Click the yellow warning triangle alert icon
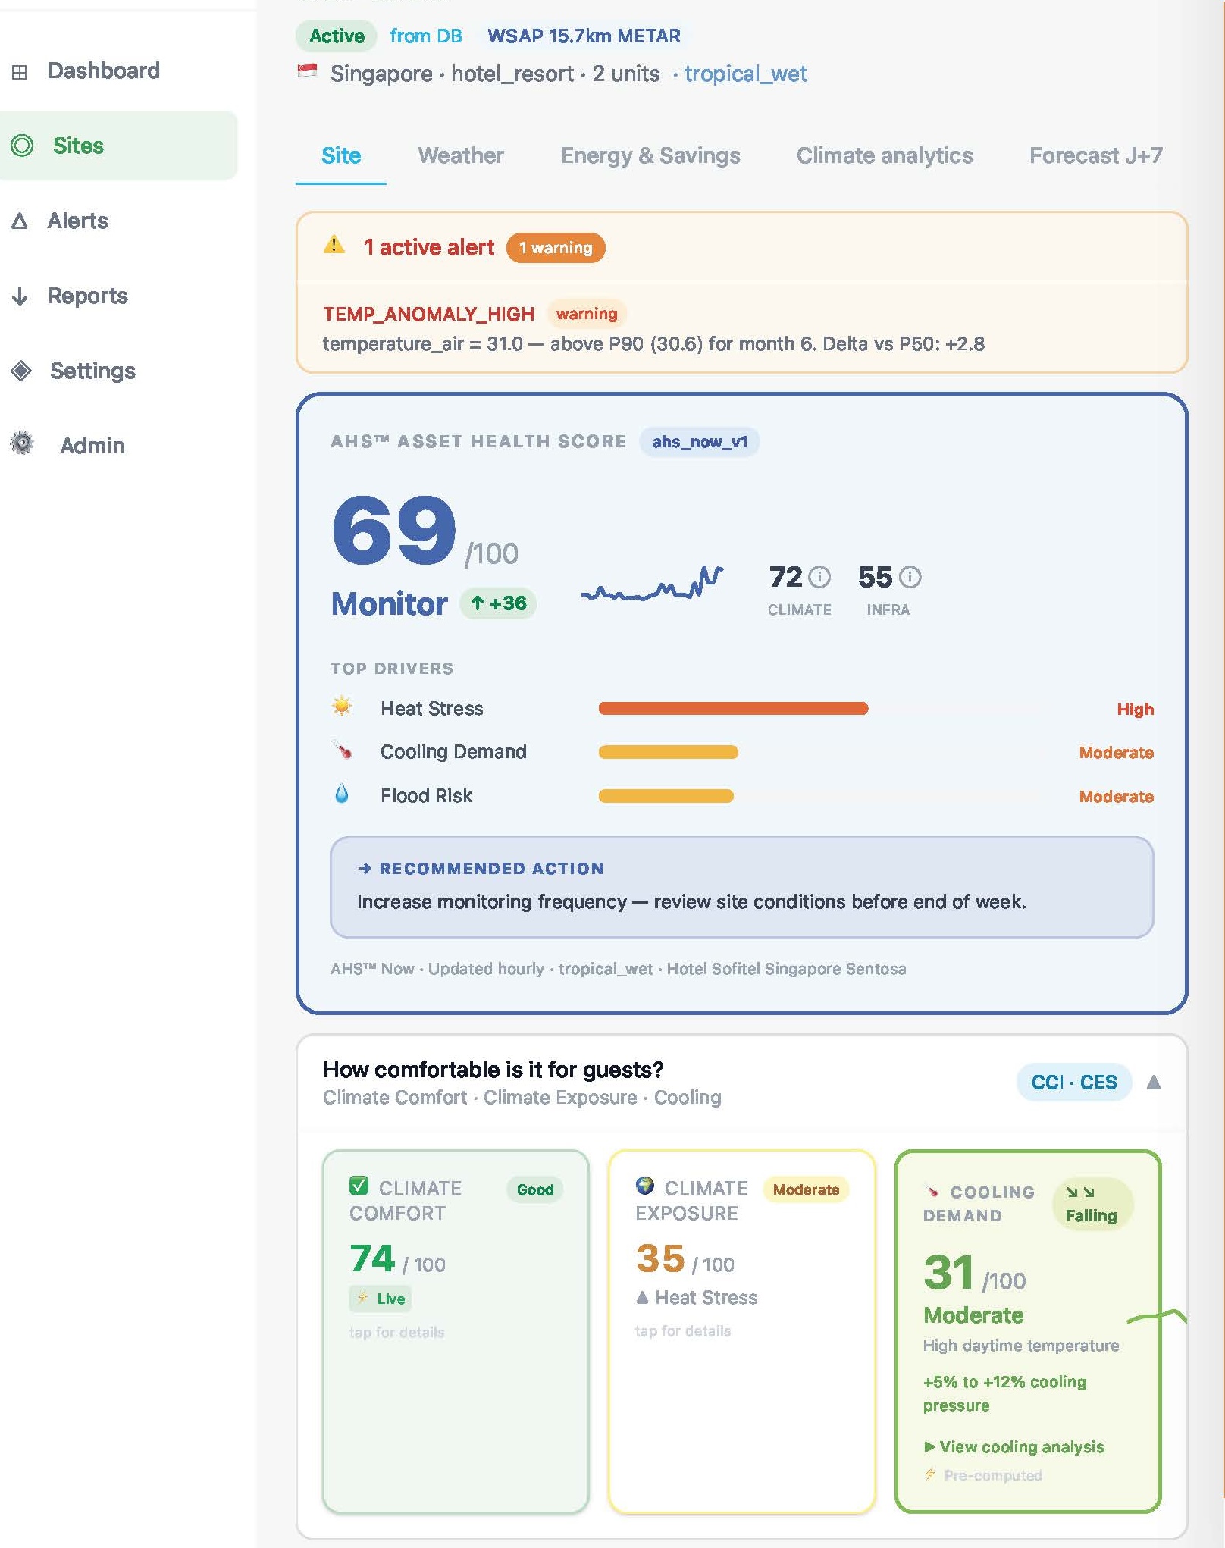This screenshot has width=1225, height=1548. (x=334, y=246)
